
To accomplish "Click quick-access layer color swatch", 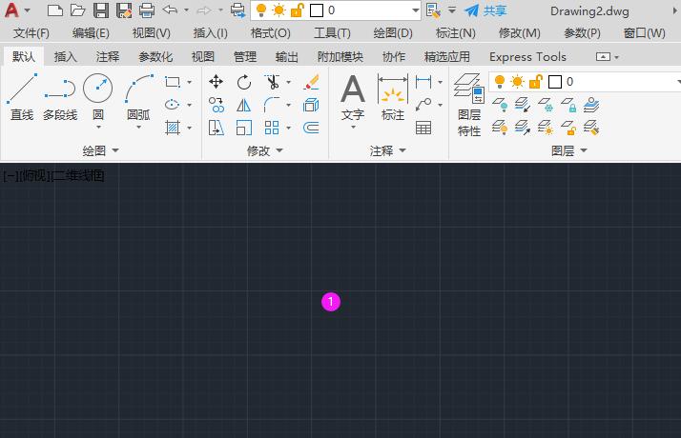I will click(317, 10).
